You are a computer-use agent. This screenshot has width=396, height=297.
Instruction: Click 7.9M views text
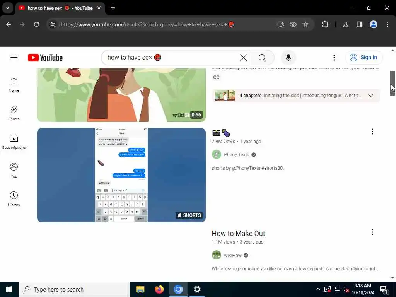(x=223, y=142)
